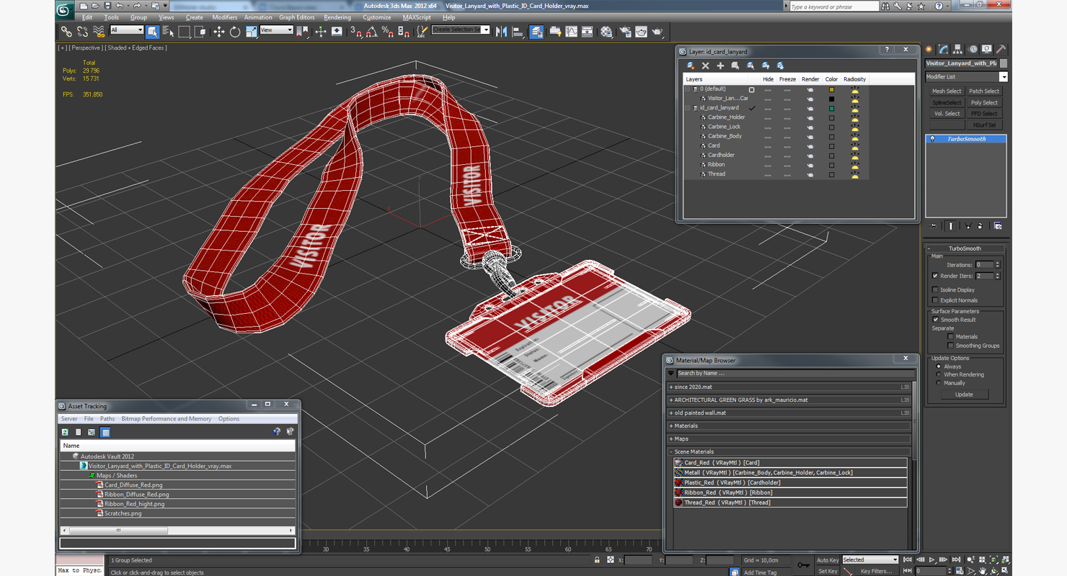
Task: Open Render Setup dialog
Action: [x=624, y=32]
